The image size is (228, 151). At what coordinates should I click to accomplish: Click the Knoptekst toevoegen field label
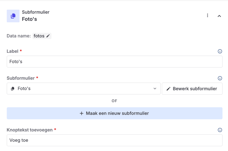(x=29, y=130)
